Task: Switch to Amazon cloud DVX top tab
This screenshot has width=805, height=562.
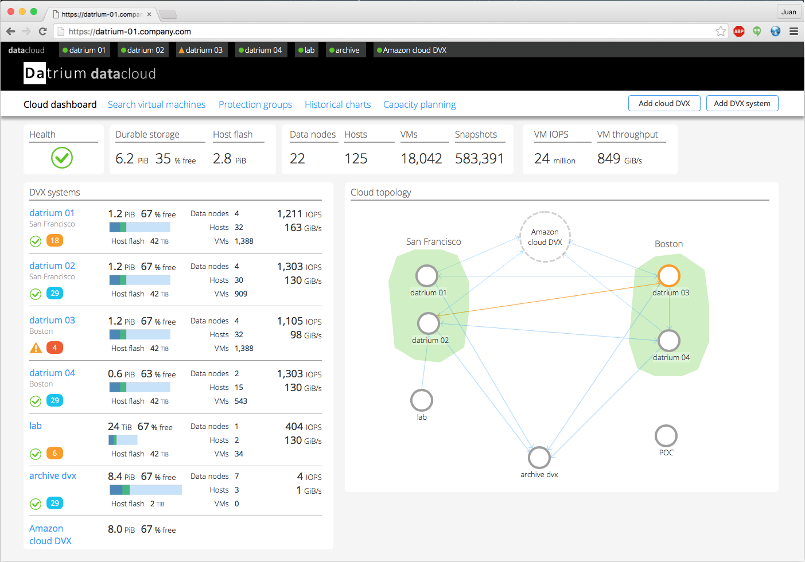Action: [412, 50]
